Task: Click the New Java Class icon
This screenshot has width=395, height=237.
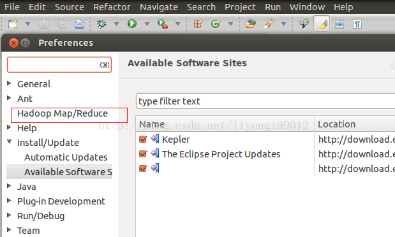Action: coord(216,24)
